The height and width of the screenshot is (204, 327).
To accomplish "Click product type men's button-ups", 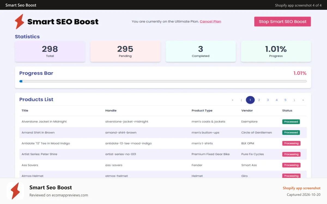I will (x=205, y=132).
